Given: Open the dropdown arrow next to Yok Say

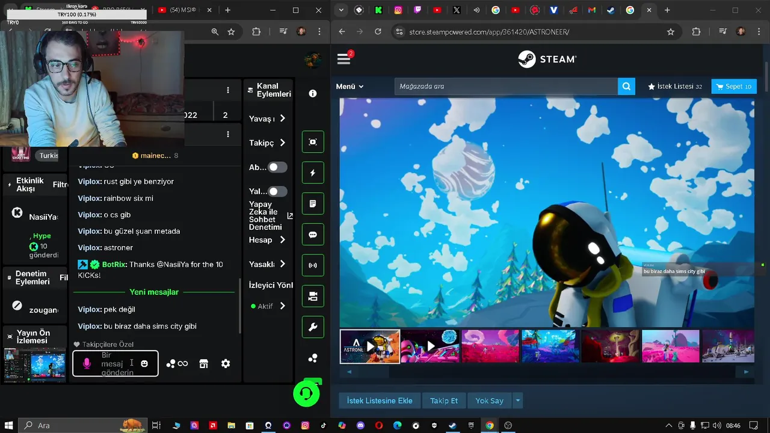Looking at the screenshot, I should pos(518,401).
